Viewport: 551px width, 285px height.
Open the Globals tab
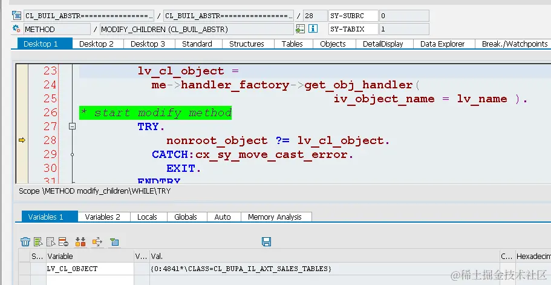tap(186, 217)
